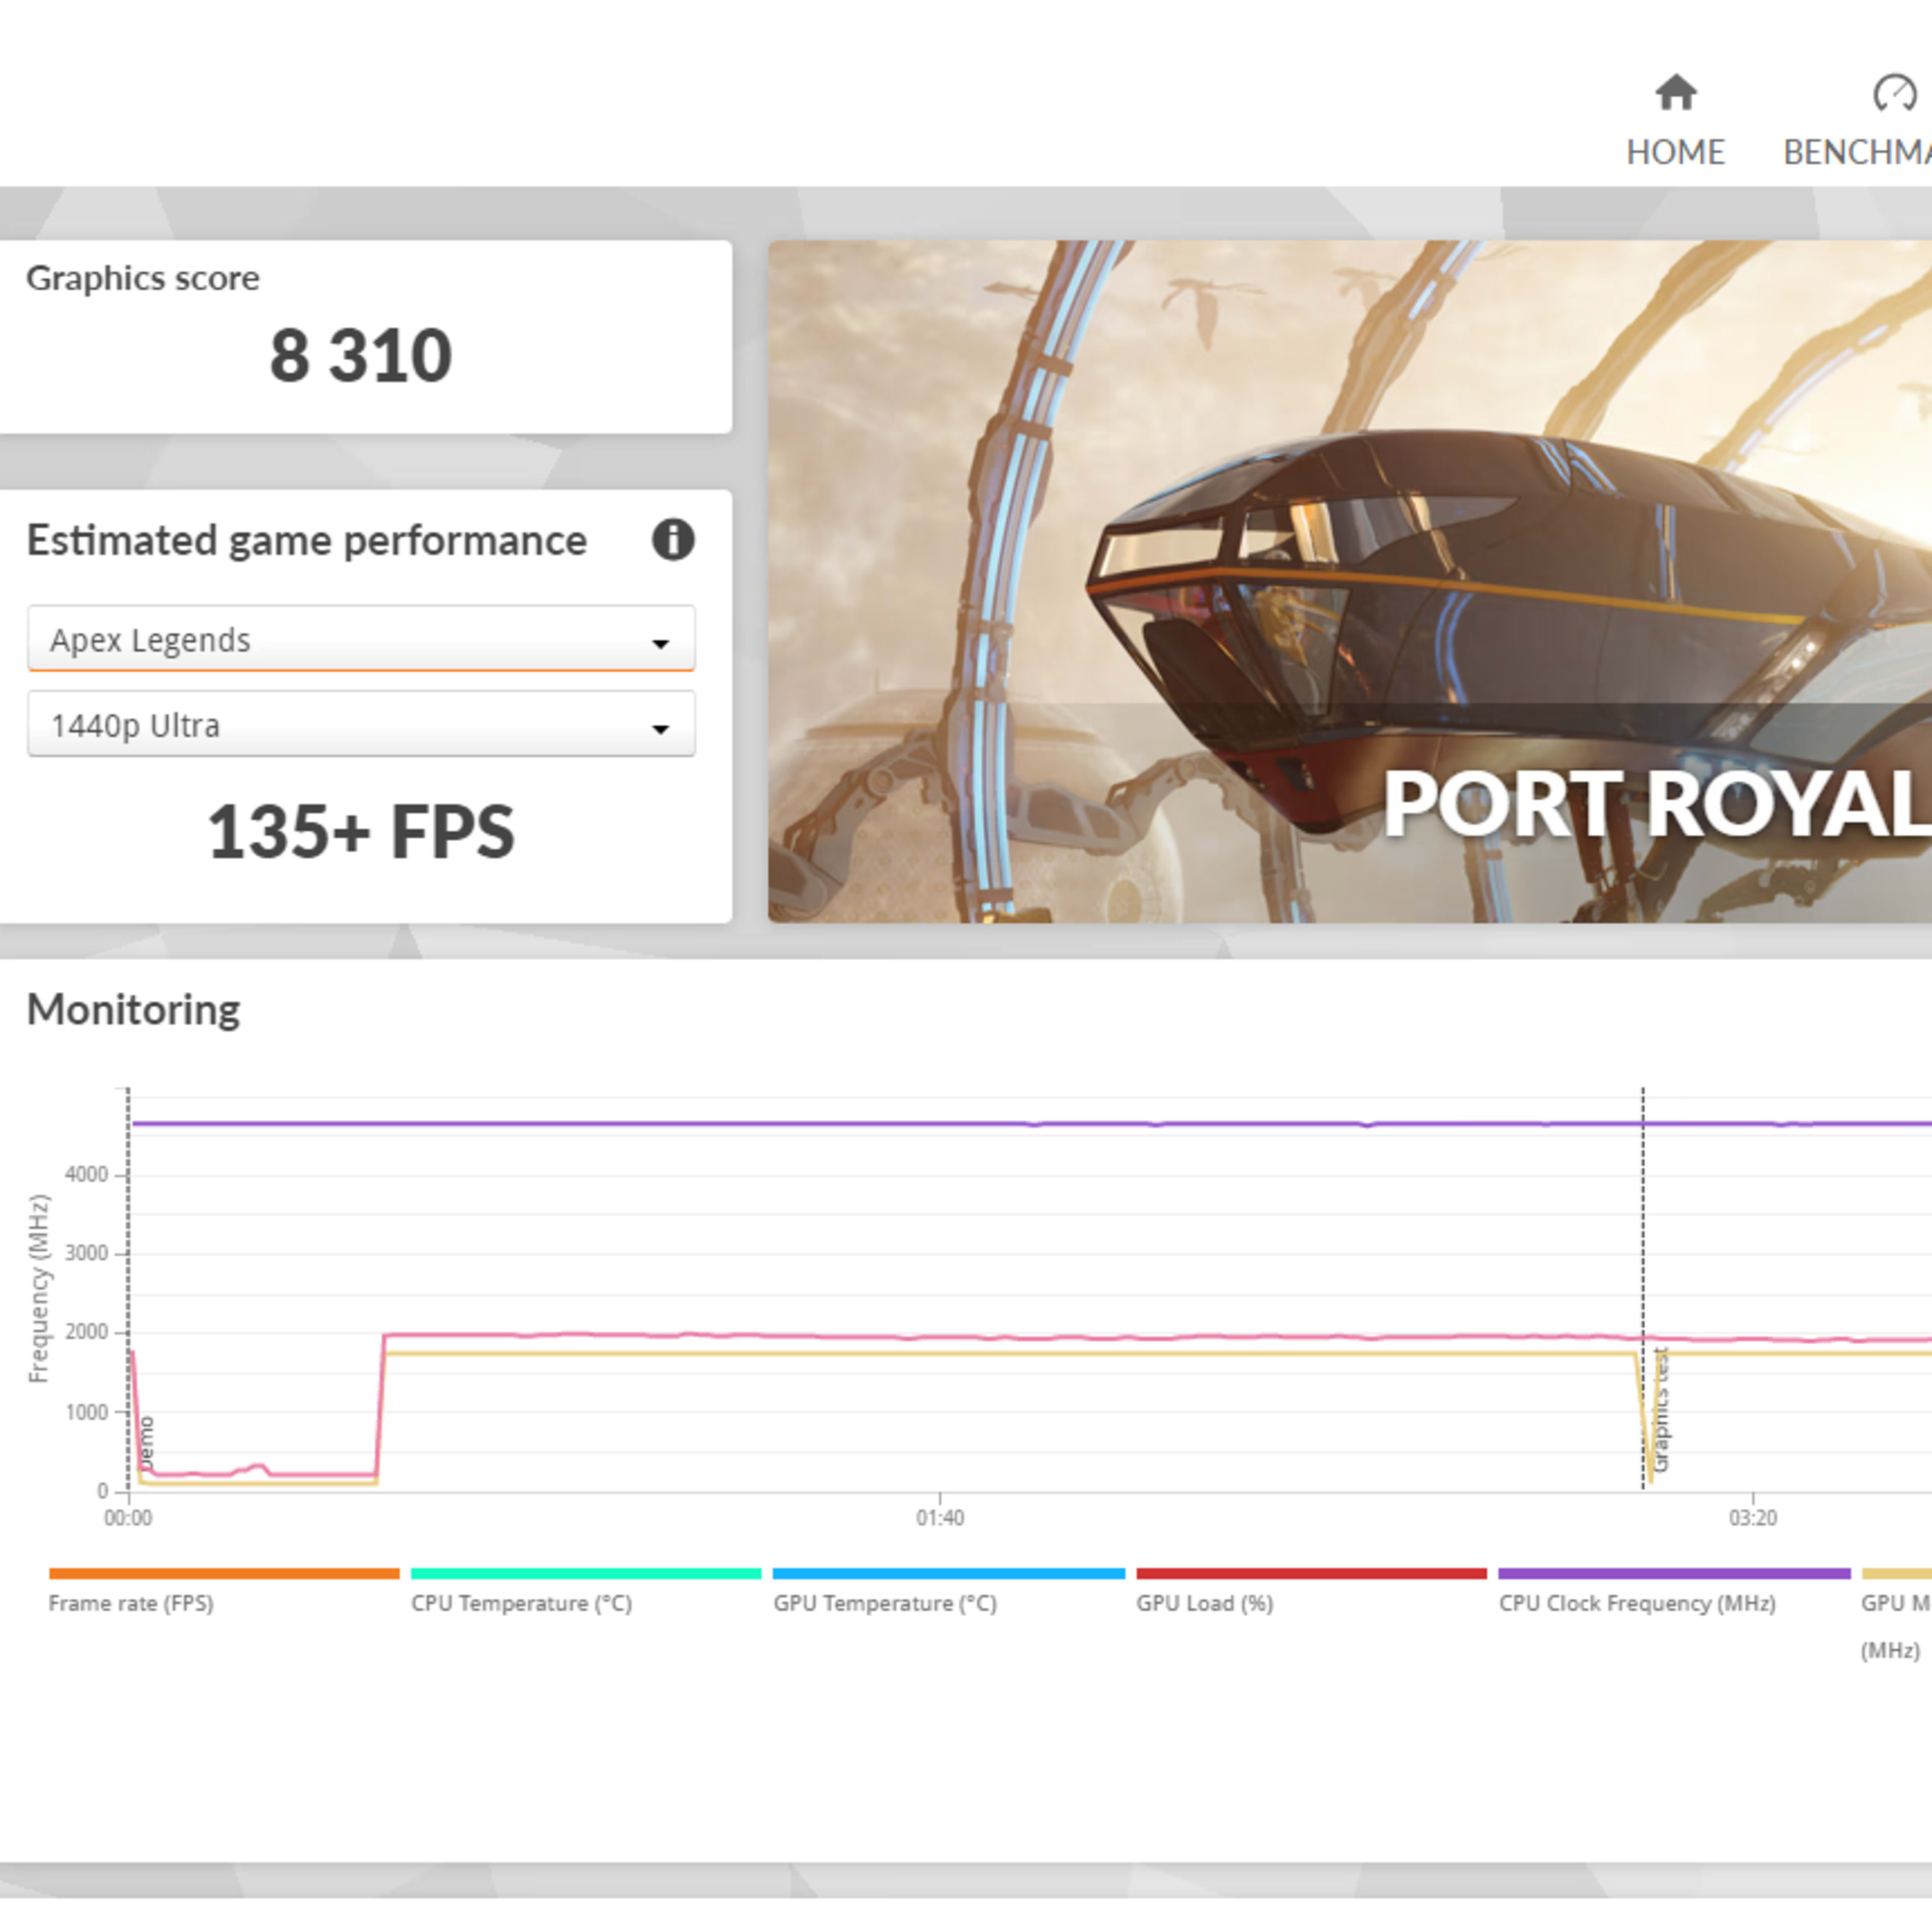Screen dimensions: 1932x1932
Task: Click the 8 310 graphics score value
Action: point(361,356)
